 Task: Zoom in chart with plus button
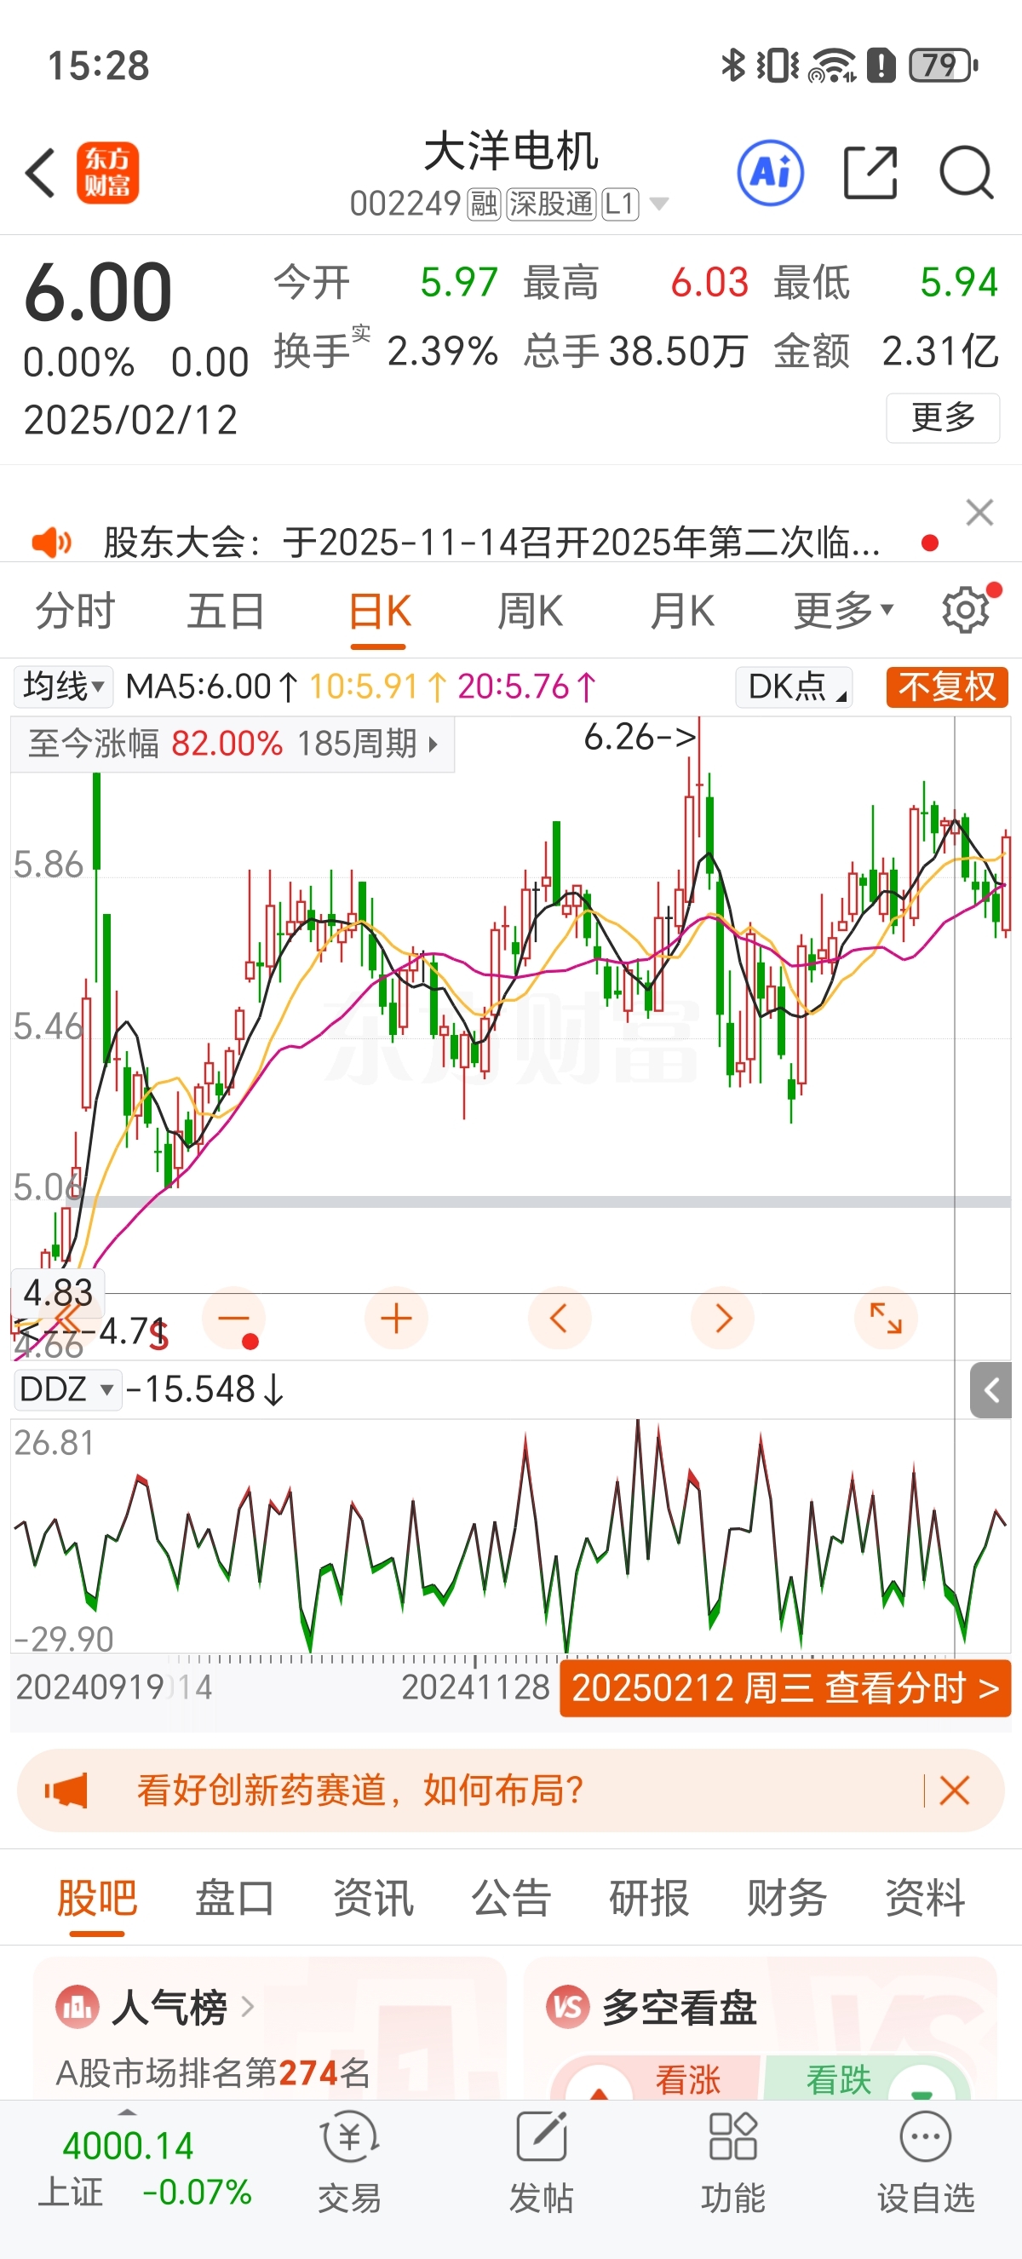396,1318
